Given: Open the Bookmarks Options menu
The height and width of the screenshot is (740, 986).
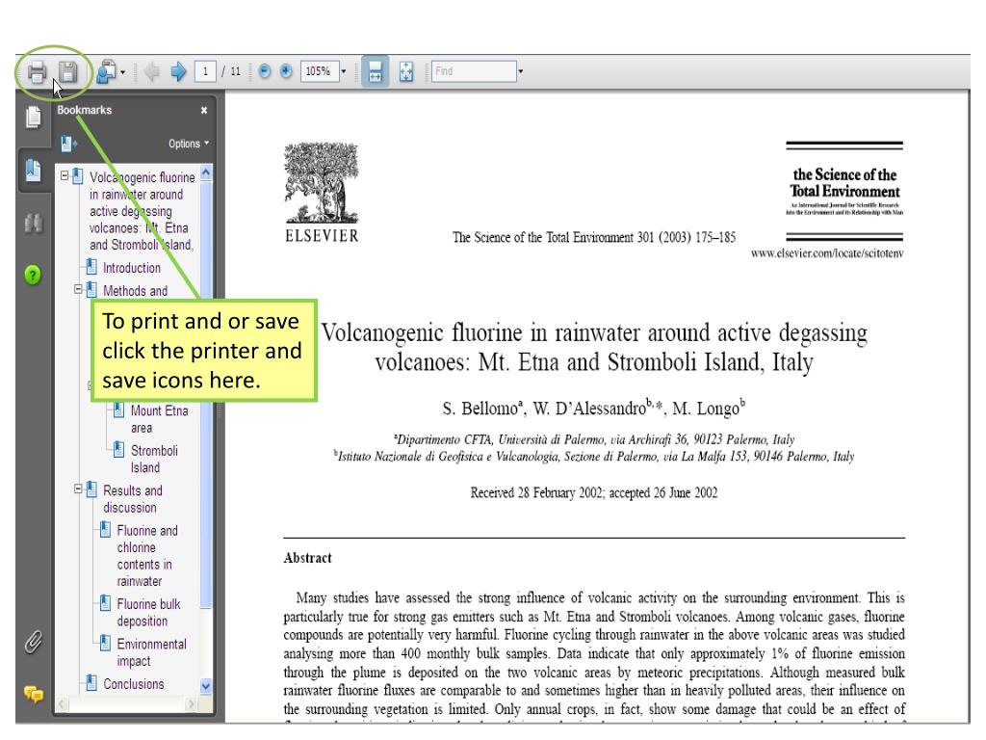Looking at the screenshot, I should [x=189, y=144].
